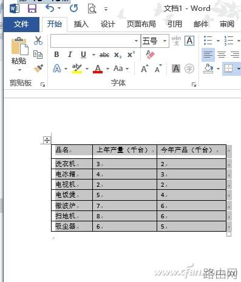241x282 pixels.
Task: Expand the font name dropdown arrow
Action: (136, 41)
